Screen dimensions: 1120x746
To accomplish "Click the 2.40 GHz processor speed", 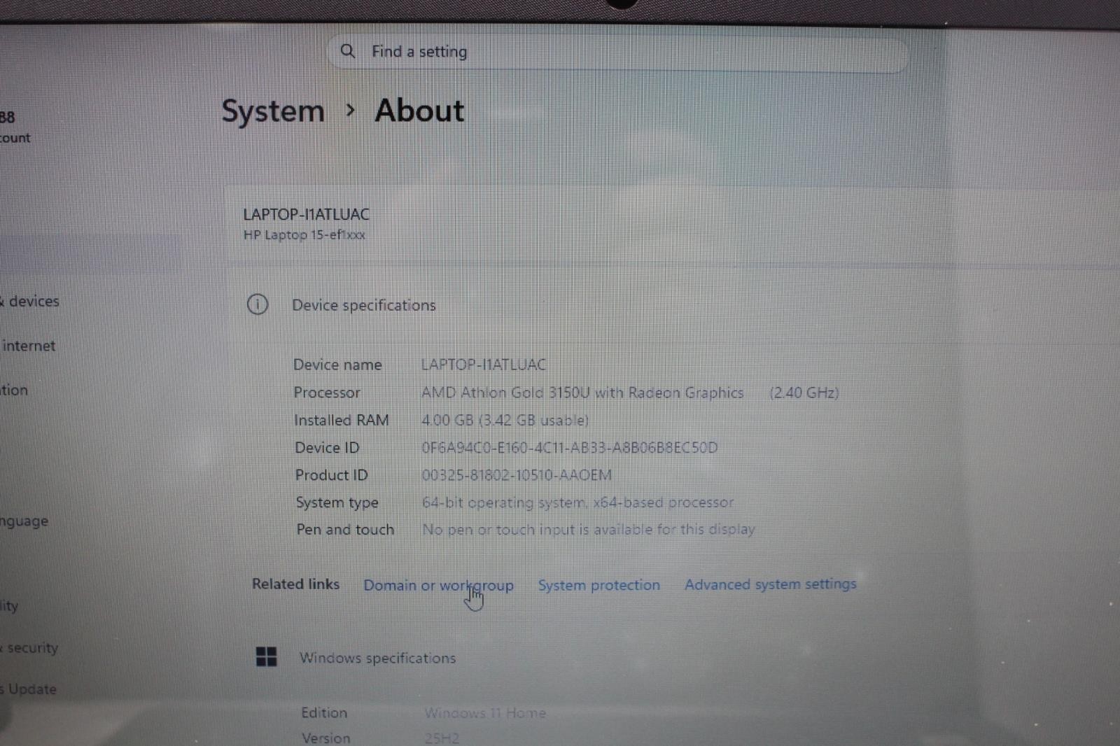I will [x=804, y=393].
